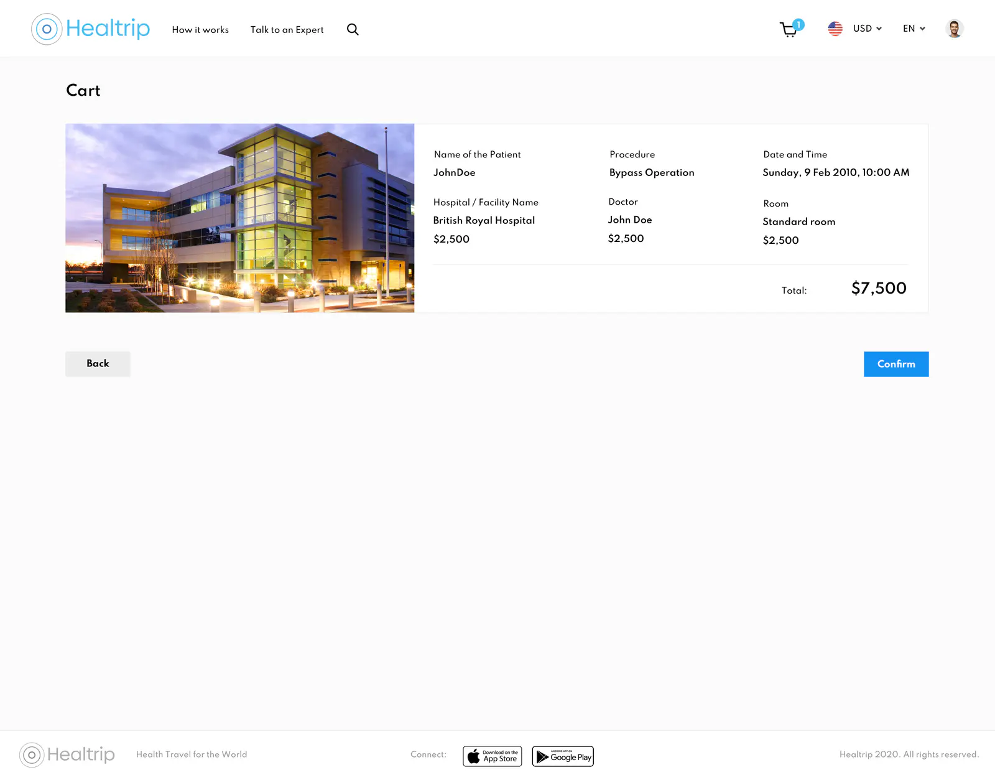Click the Confirm button

coord(896,364)
